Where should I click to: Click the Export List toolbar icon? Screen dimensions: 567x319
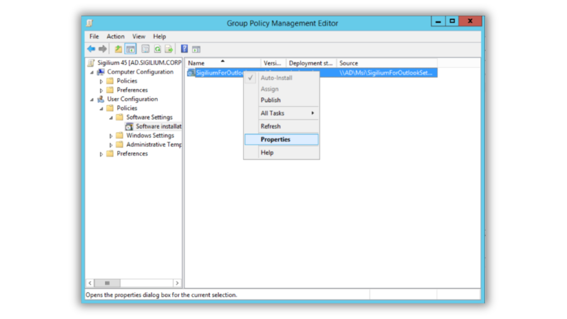pos(169,49)
